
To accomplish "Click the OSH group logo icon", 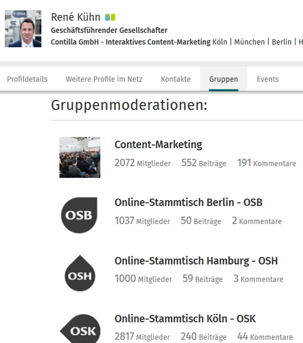I will (80, 273).
